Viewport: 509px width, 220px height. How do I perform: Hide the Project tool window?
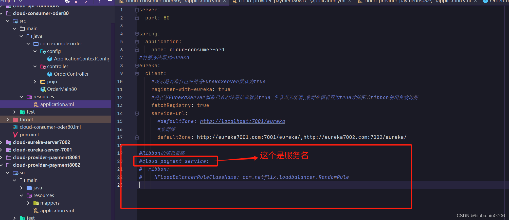(x=110, y=1)
